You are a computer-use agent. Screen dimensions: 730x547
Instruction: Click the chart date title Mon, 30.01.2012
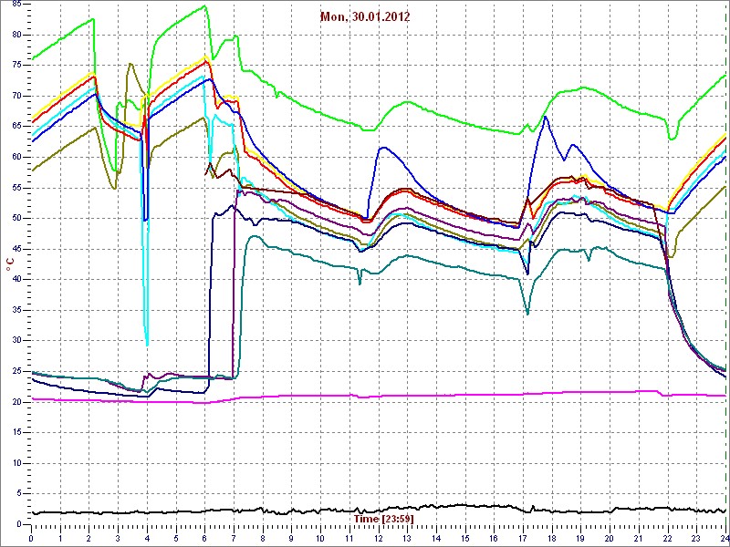pyautogui.click(x=364, y=17)
